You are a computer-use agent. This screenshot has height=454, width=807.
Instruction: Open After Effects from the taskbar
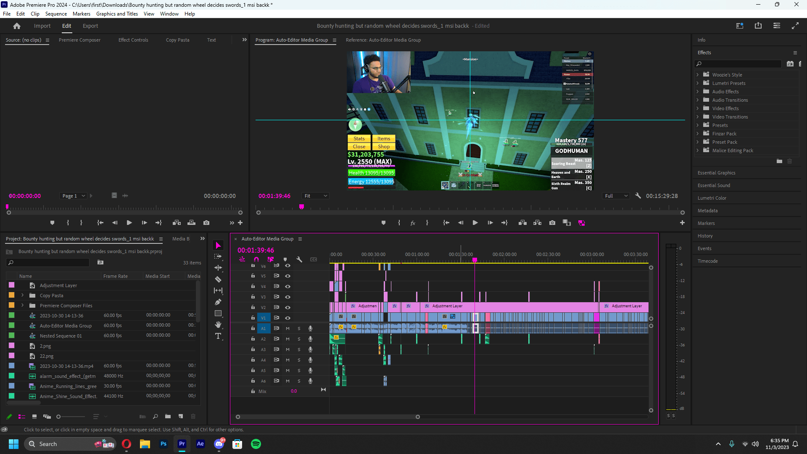tap(200, 444)
